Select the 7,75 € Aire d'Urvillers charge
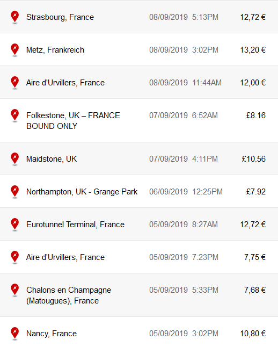 tap(255, 257)
